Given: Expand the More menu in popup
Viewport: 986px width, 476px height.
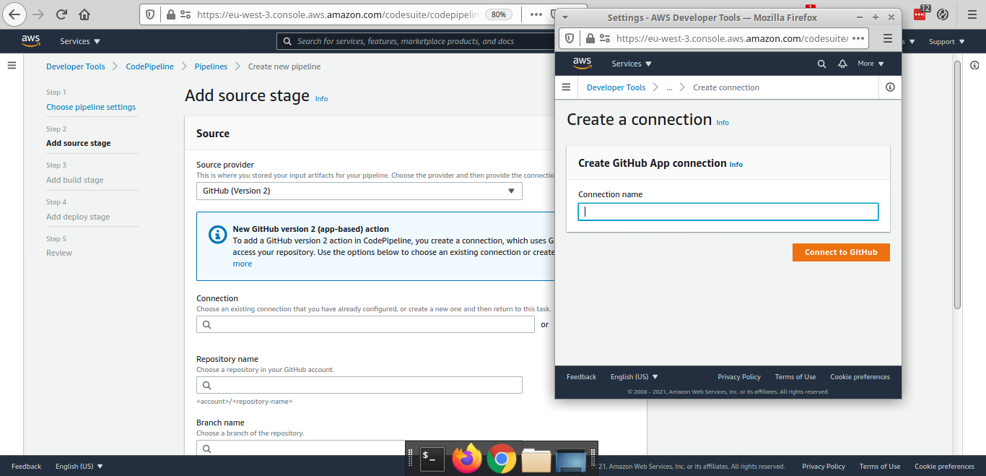Looking at the screenshot, I should (x=871, y=64).
